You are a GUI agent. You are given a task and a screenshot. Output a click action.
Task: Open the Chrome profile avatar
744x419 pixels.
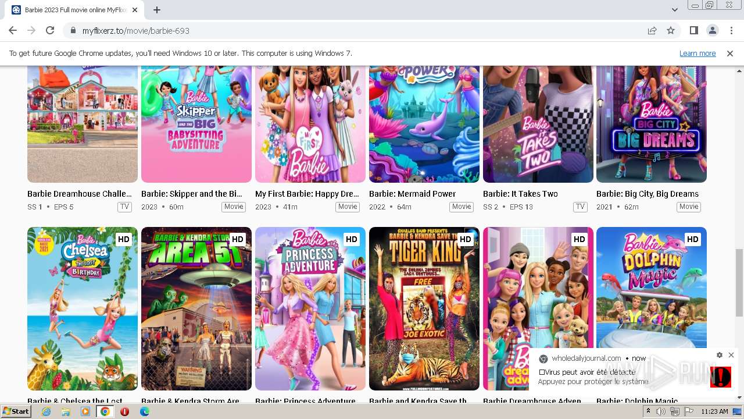click(x=712, y=30)
